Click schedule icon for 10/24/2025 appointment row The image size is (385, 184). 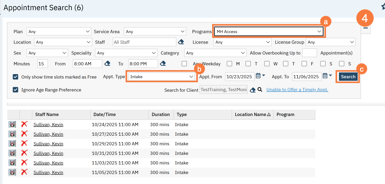[x=12, y=124]
